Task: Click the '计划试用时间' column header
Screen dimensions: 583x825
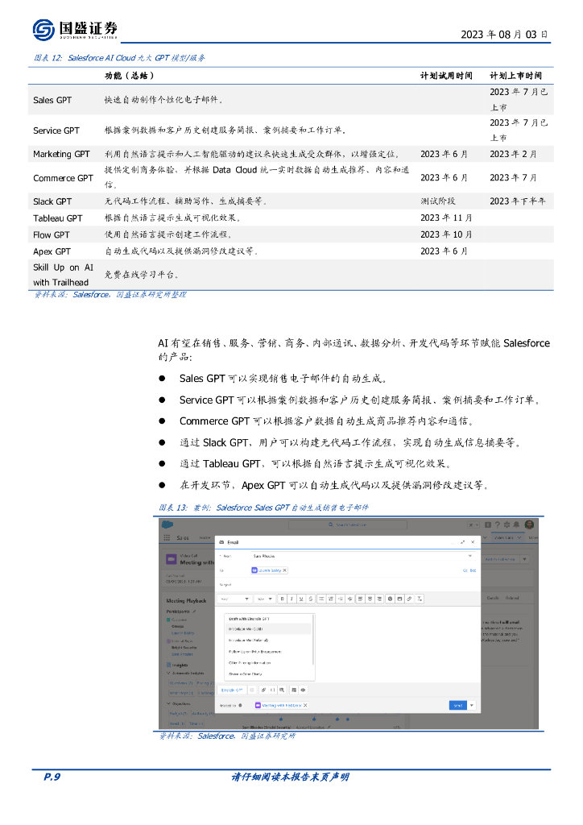Action: coord(446,76)
